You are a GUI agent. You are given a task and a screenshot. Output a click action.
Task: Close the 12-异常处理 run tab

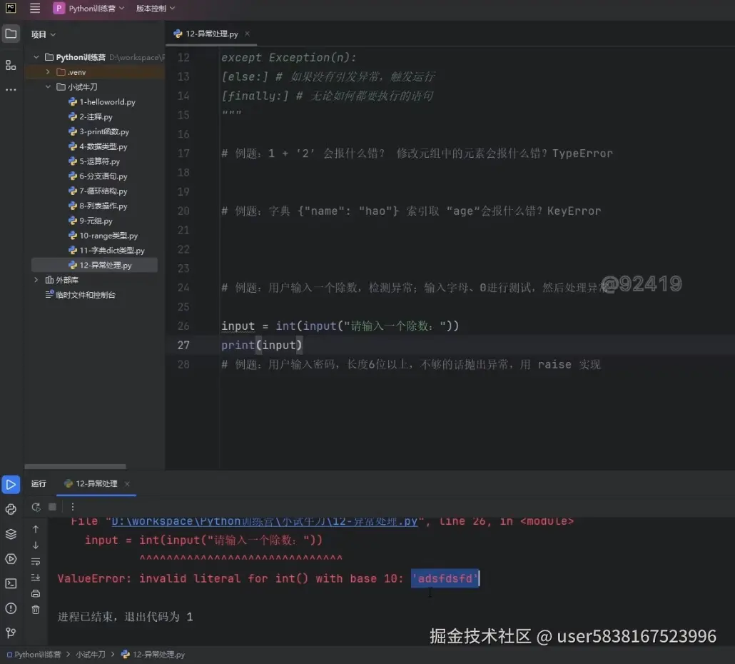tap(127, 483)
